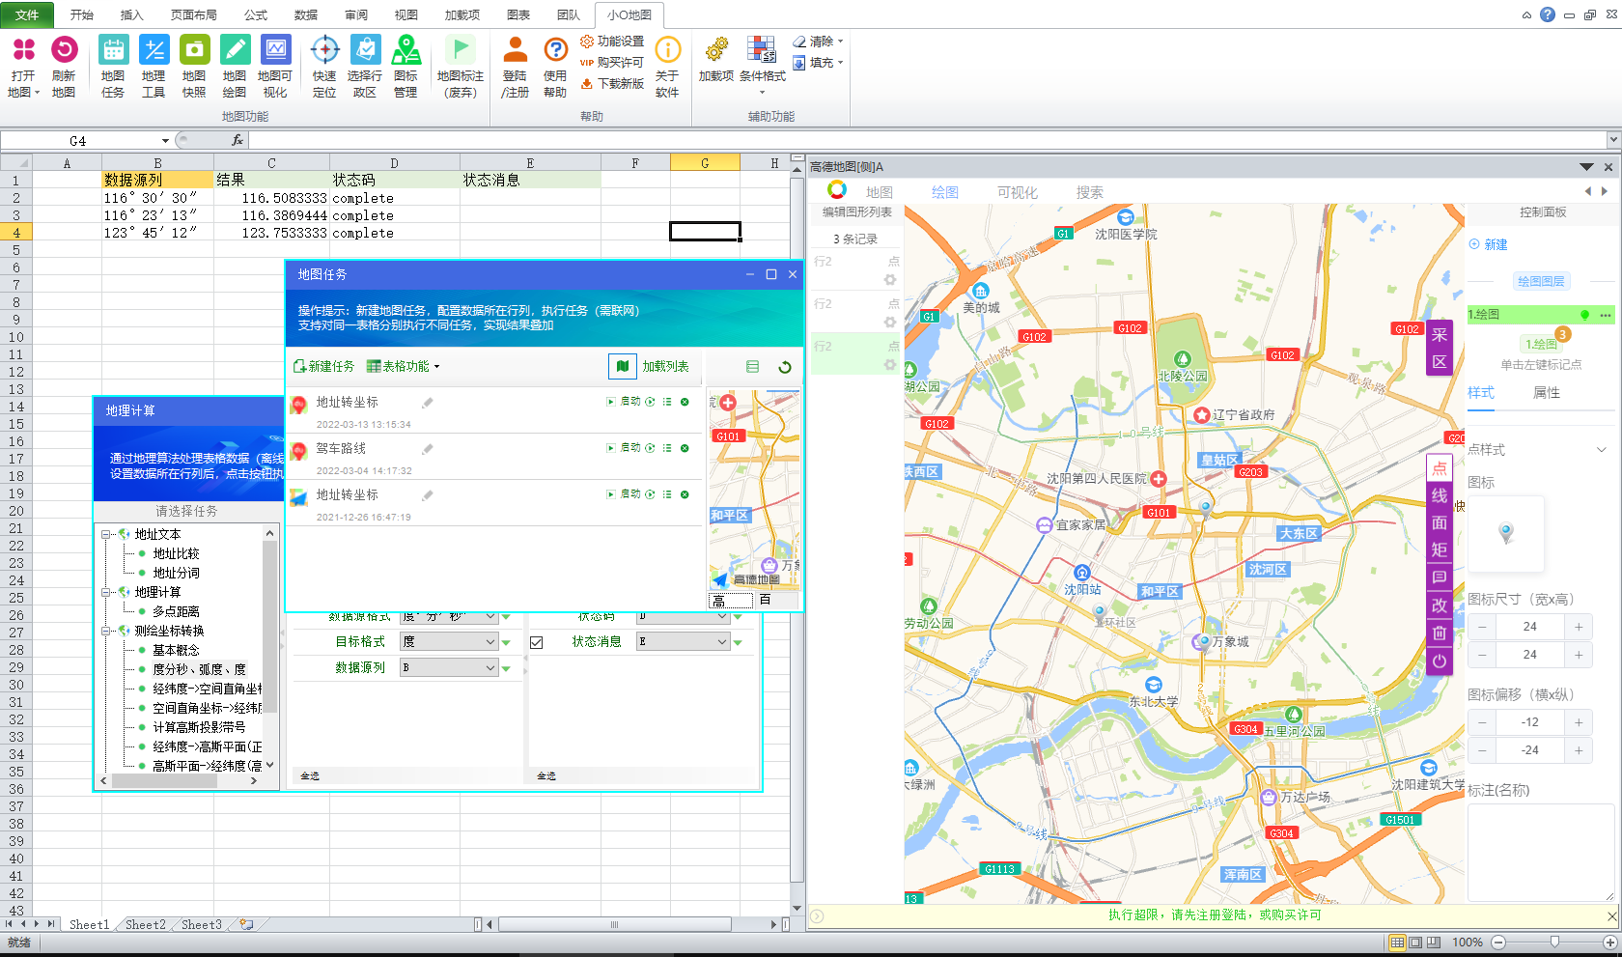This screenshot has width=1622, height=957.
Task: Click edit pencil for the 驾车路线 task
Action: (427, 449)
